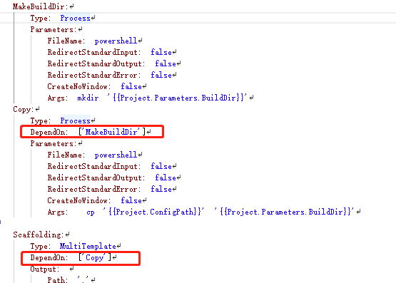This screenshot has height=283, width=396.
Task: Select the Process value under MakeBuildDir Type
Action: point(75,18)
